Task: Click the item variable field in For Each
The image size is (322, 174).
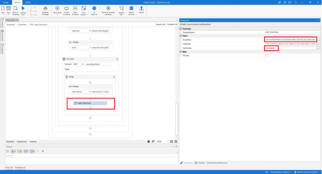Action: [x=77, y=64]
